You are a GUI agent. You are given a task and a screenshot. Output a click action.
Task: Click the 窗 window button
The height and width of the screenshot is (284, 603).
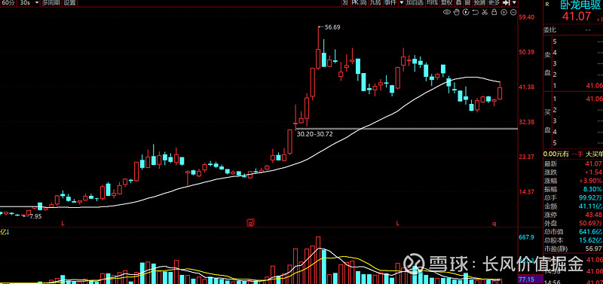[x=467, y=3]
